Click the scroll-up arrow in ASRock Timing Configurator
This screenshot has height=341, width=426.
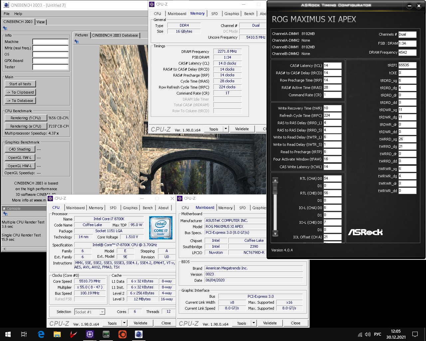(275, 180)
